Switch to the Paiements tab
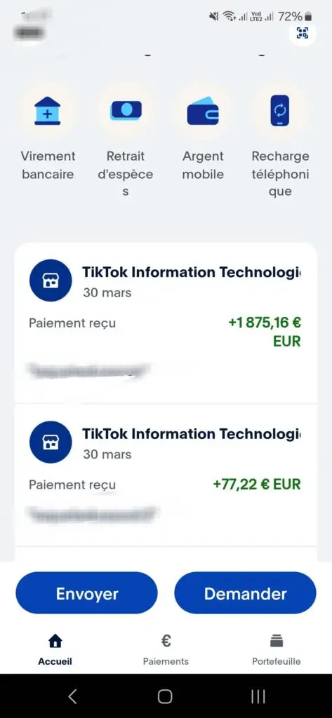This screenshot has width=332, height=718. point(166,650)
